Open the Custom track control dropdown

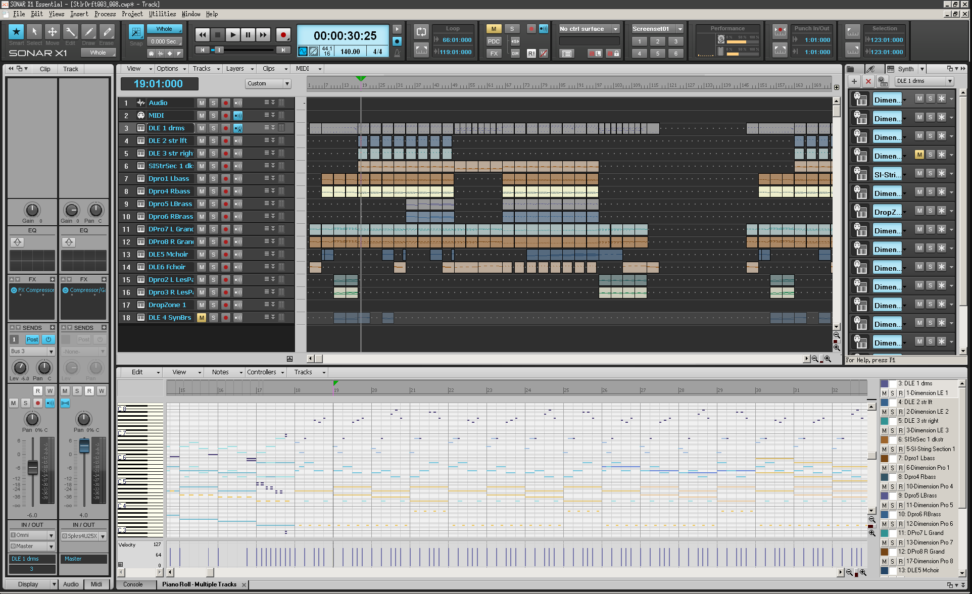268,84
